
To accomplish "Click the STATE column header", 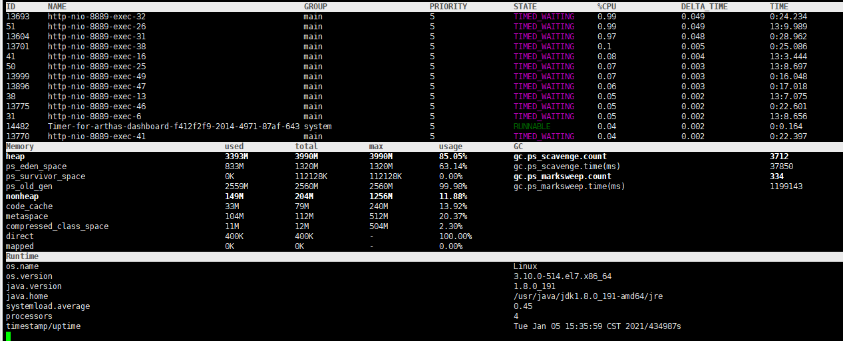I will click(x=516, y=6).
